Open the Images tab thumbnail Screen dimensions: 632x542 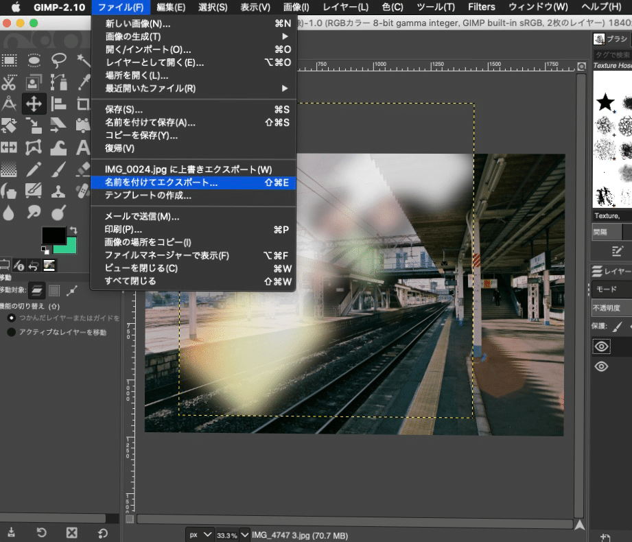(49, 266)
